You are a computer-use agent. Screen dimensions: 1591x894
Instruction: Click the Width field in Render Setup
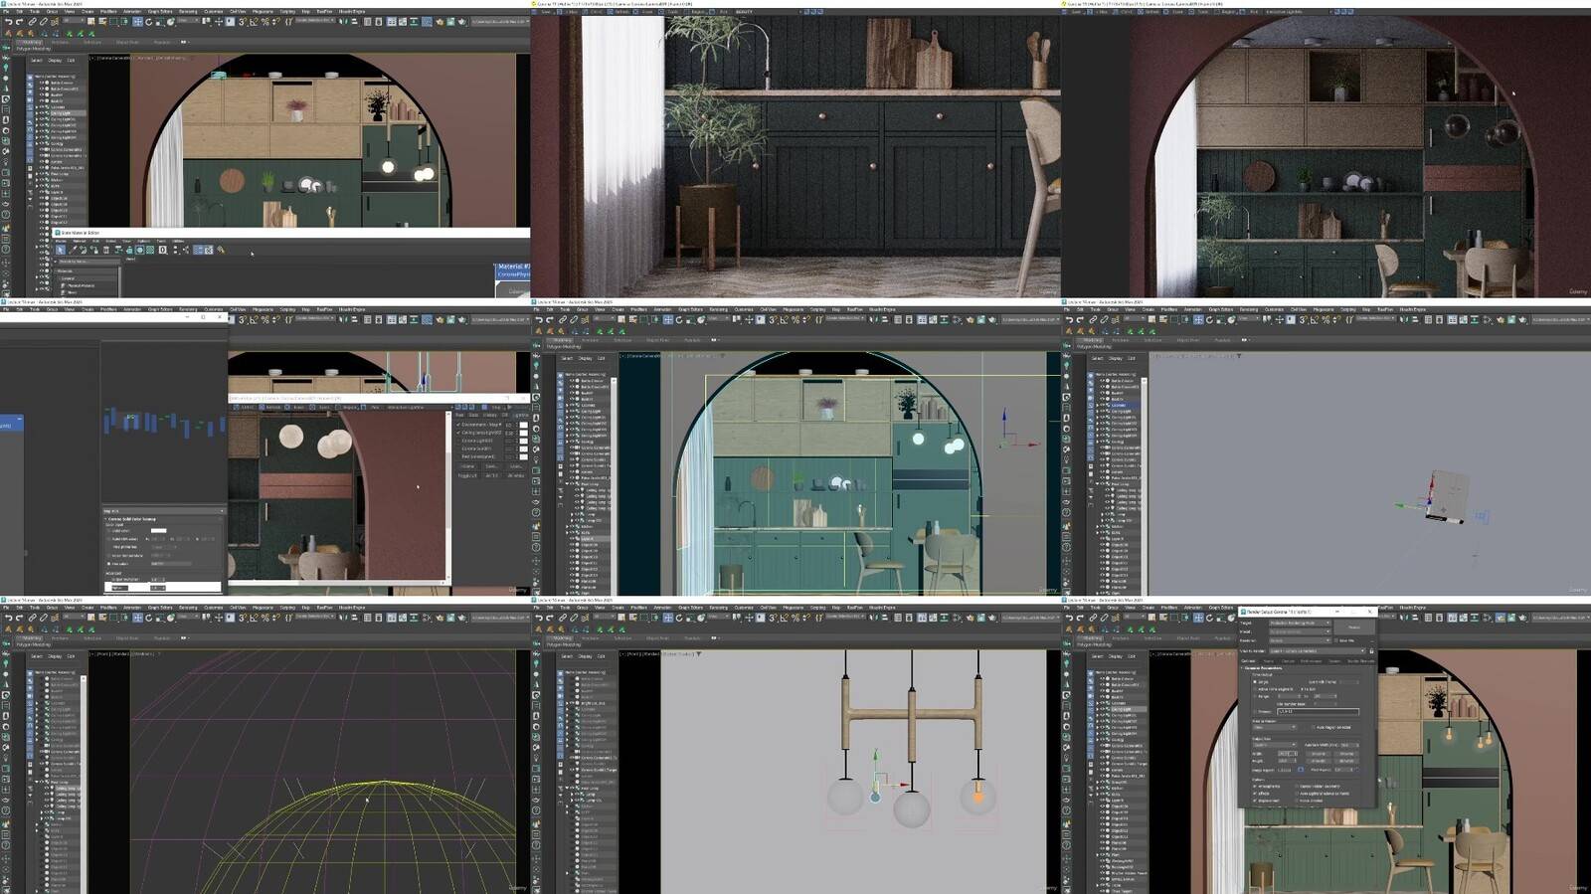(x=1287, y=753)
